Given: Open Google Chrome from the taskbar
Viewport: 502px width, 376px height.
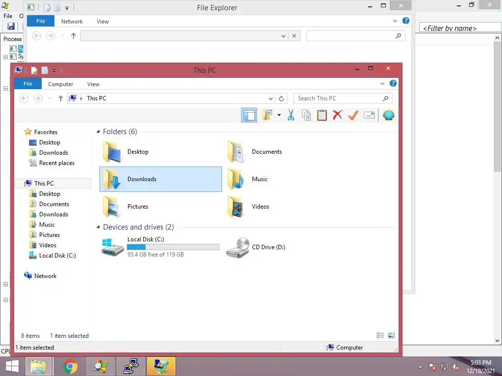Looking at the screenshot, I should click(x=70, y=366).
